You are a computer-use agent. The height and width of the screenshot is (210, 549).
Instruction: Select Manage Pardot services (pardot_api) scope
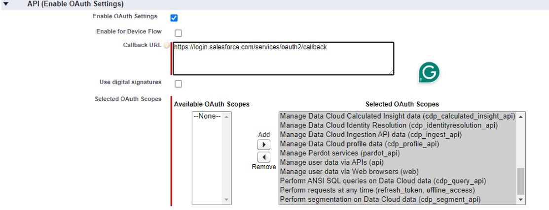(398, 153)
